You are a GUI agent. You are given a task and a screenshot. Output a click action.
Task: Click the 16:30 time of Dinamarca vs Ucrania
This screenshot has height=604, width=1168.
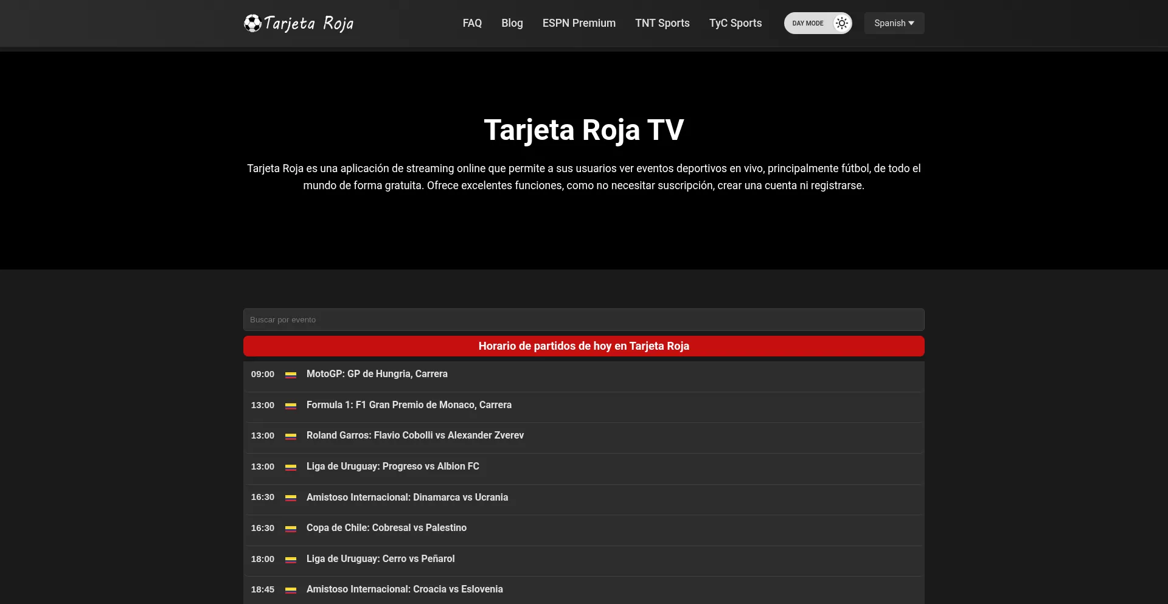coord(263,497)
